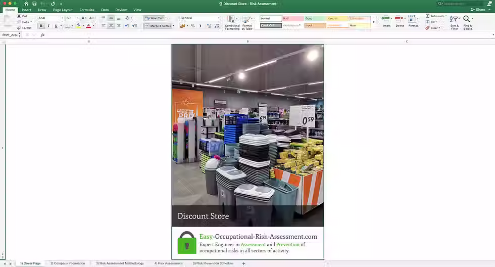Viewport: 495px width, 267px height.
Task: Click the Home icon in title bar
Action: (26, 4)
